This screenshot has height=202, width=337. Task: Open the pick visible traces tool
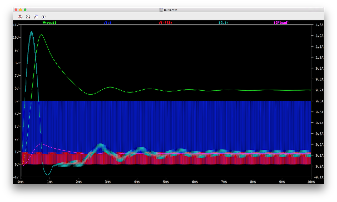tap(36, 17)
